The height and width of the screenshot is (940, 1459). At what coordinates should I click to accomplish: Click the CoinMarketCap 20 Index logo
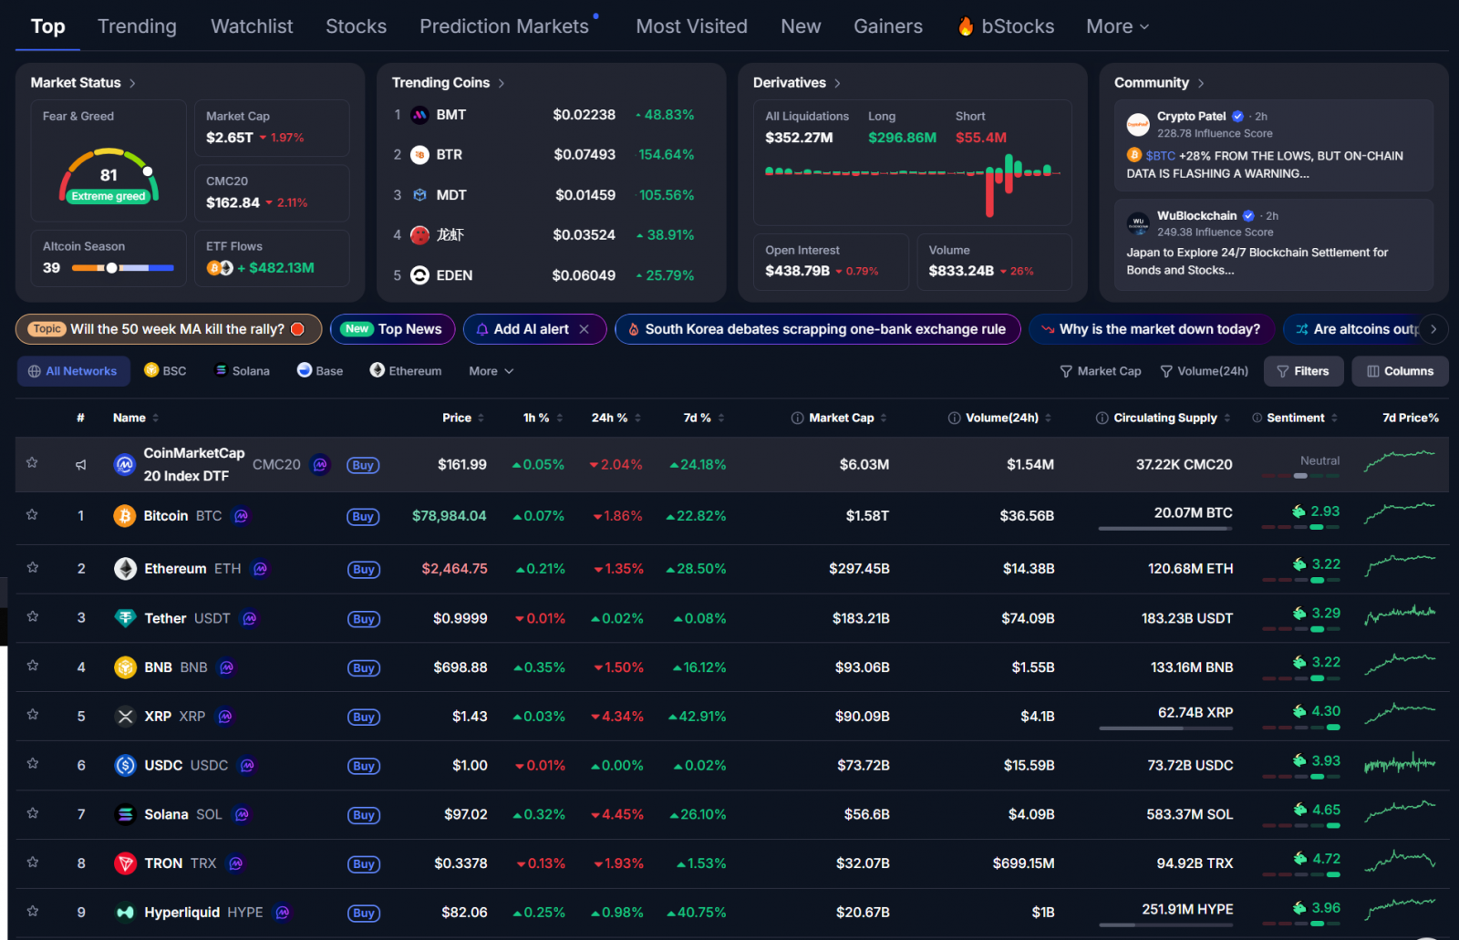click(x=124, y=465)
